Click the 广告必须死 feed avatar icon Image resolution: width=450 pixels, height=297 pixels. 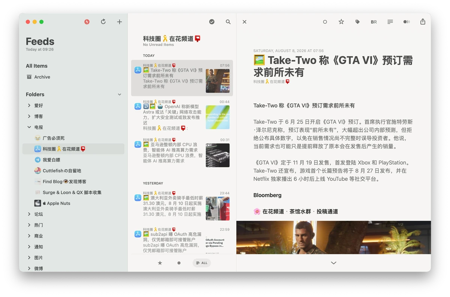(37, 138)
